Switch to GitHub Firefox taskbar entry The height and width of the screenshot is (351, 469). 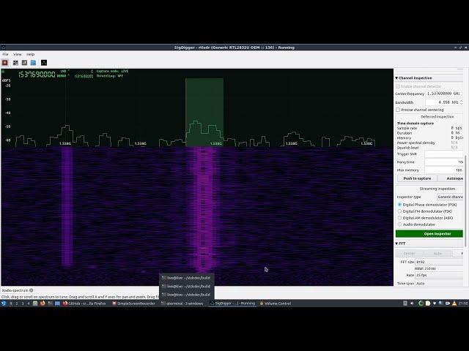coord(84,303)
